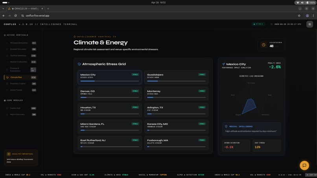The width and height of the screenshot is (317, 178).
Task: Open Alpha Discovery core module
Action: click(x=21, y=115)
